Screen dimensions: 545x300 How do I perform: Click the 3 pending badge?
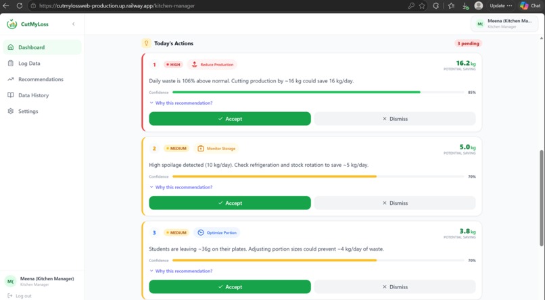[x=468, y=43]
